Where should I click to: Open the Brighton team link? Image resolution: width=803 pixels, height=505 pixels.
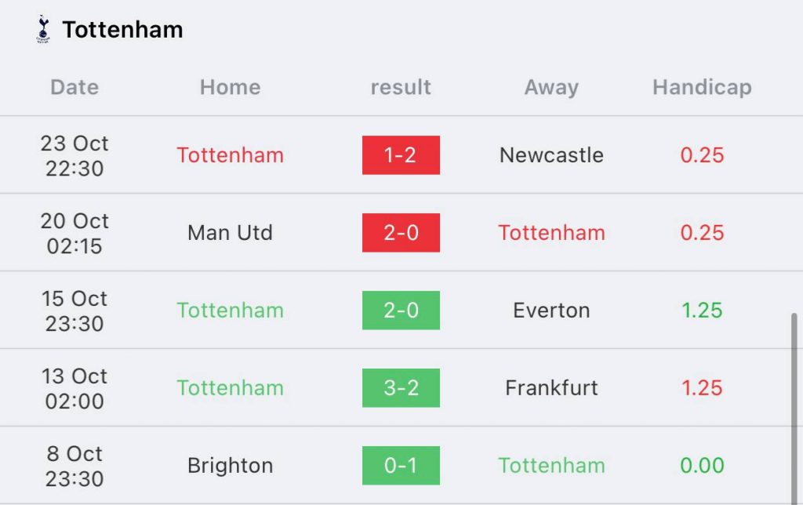[x=230, y=466]
